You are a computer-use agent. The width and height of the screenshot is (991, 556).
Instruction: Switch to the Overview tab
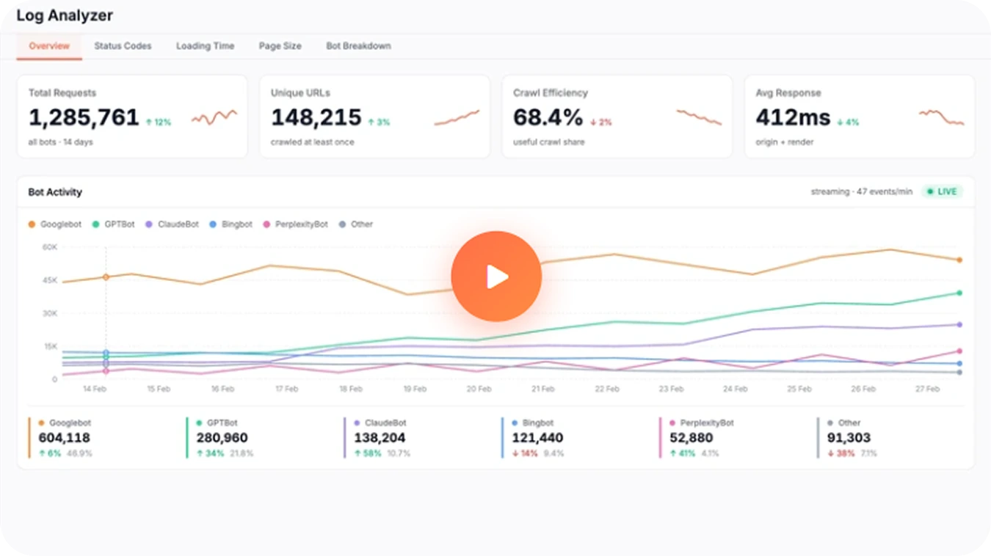[49, 45]
